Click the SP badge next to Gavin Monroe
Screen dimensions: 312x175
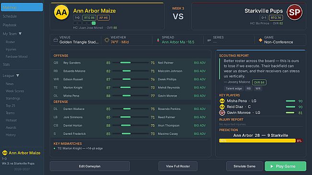[222, 113]
